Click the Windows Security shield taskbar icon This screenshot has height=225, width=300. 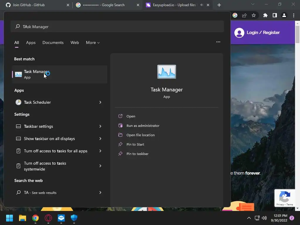coord(74,218)
